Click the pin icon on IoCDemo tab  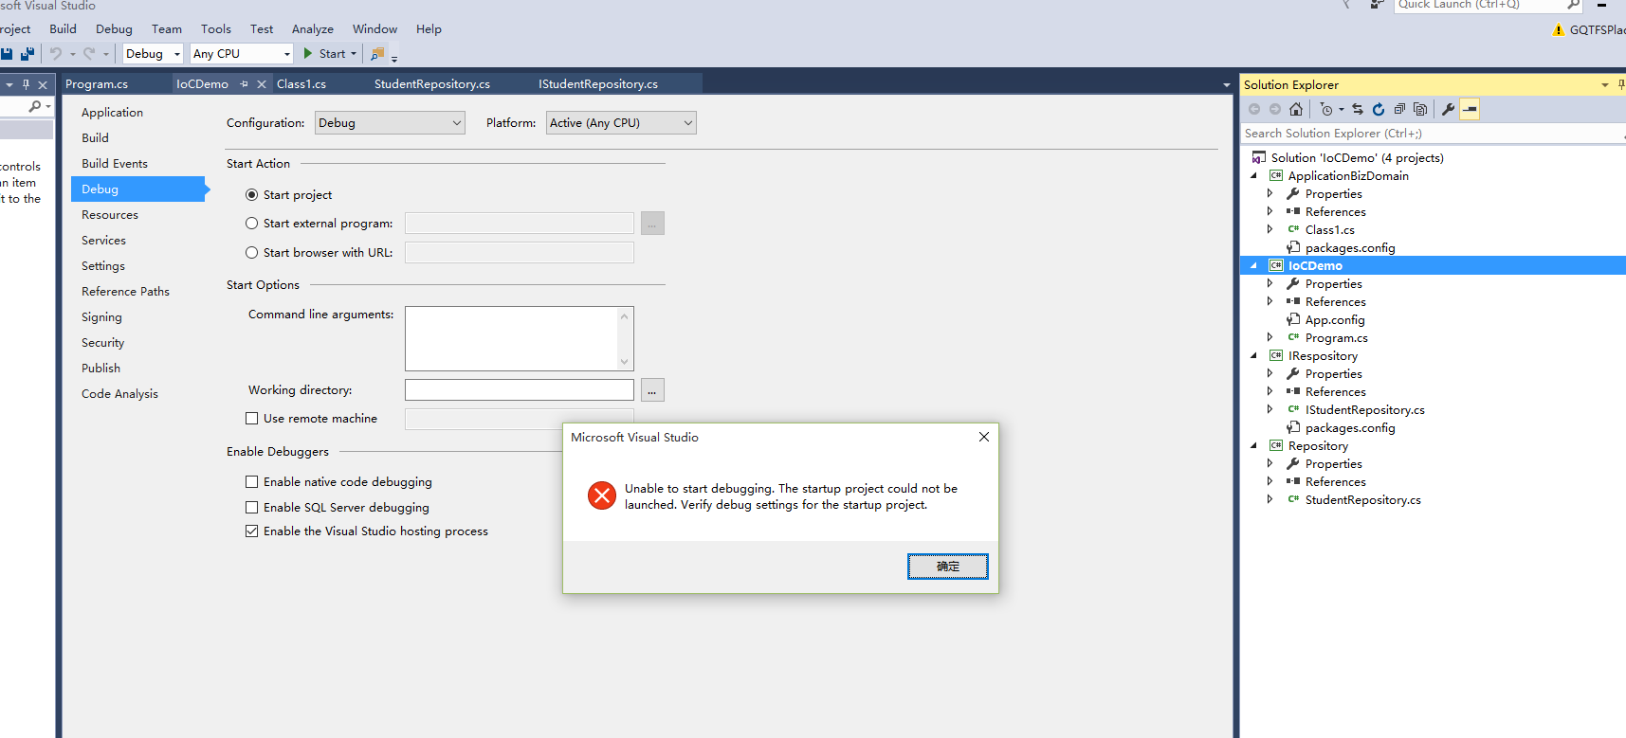(x=245, y=84)
